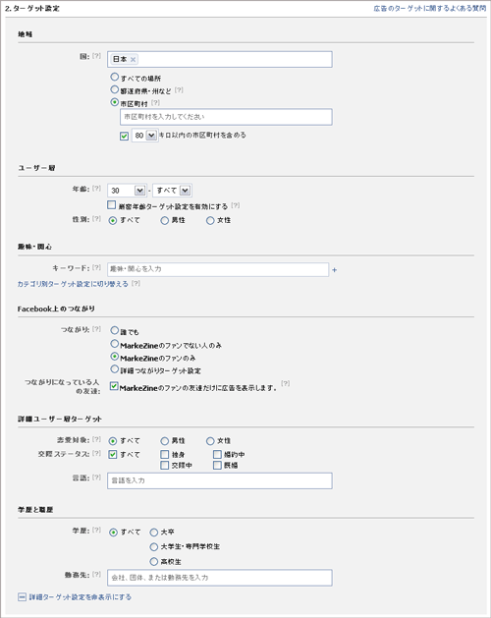Uncheck the キロ以内の市区町村を含める checkbox

124,136
